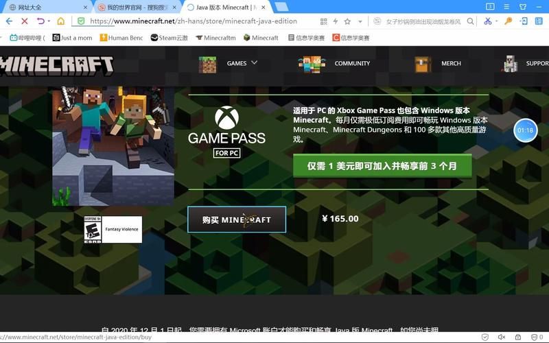The height and width of the screenshot is (343, 549).
Task: Click the green site security shield icon
Action: 81,21
